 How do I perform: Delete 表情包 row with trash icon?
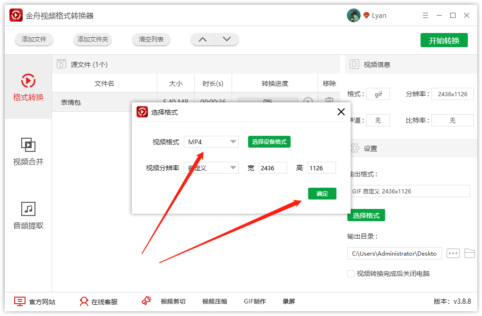329,100
